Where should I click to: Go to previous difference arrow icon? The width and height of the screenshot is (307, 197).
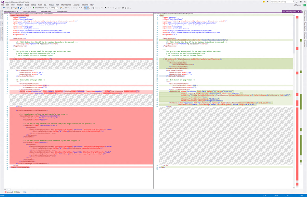[79, 8]
